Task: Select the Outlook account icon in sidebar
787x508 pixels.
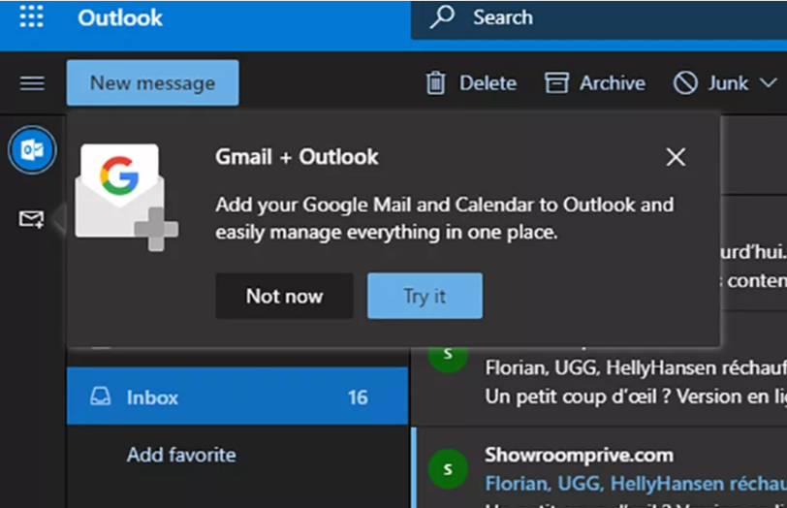Action: click(32, 150)
